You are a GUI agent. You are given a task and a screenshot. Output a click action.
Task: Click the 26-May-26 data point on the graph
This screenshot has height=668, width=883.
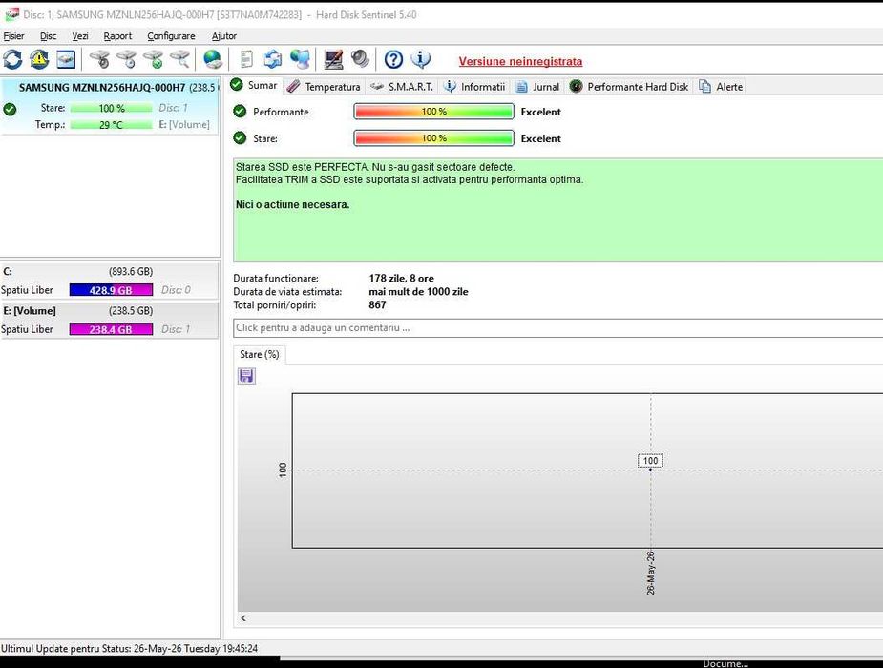(x=650, y=470)
